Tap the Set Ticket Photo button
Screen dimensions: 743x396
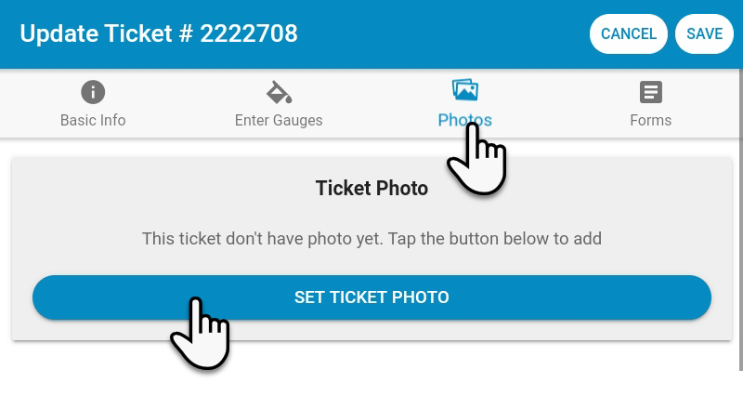point(371,297)
